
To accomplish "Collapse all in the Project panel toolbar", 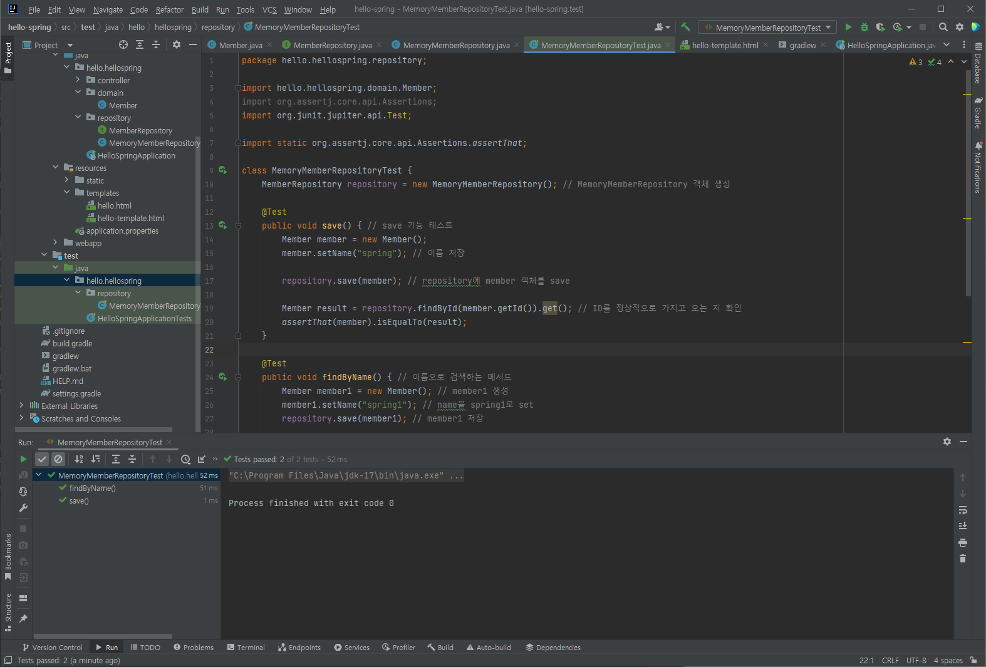I will pyautogui.click(x=156, y=44).
